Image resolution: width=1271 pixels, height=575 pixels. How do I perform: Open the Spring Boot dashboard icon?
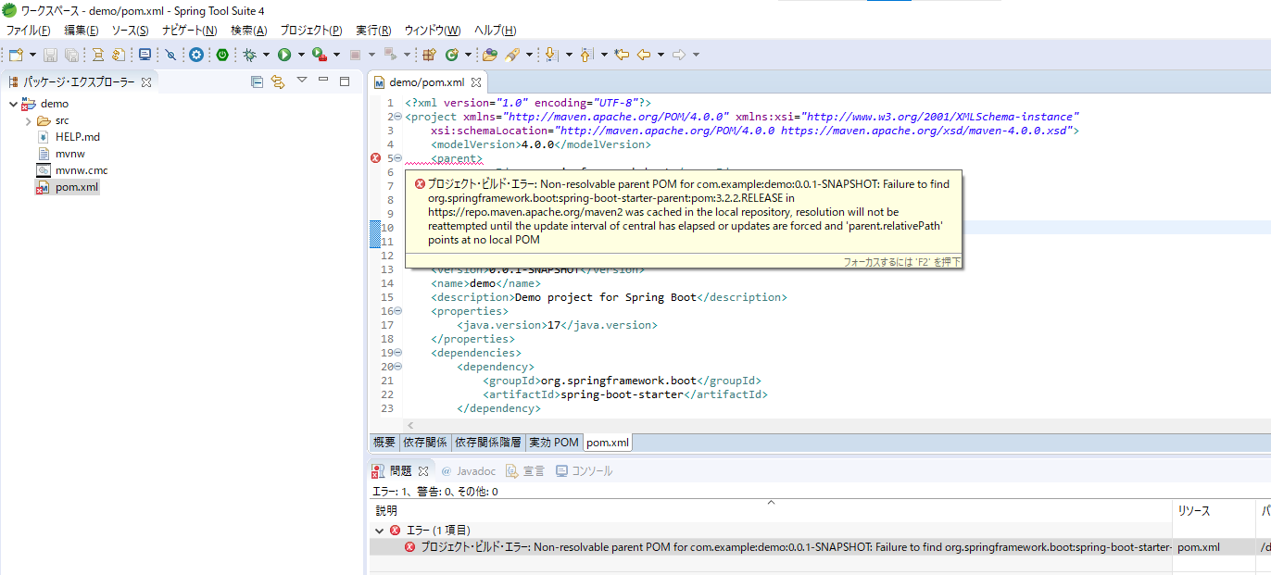tap(221, 55)
